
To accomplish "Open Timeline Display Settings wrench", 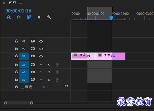I will tap(49, 17).
